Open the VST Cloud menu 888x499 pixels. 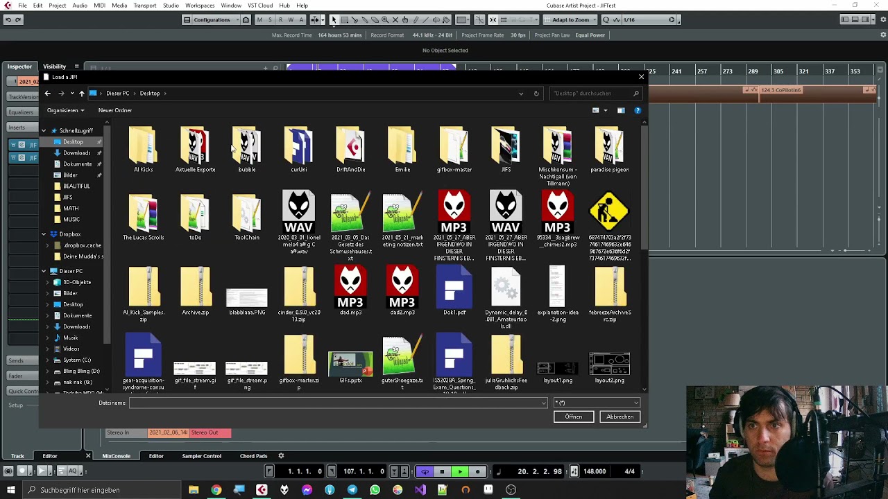pos(260,6)
